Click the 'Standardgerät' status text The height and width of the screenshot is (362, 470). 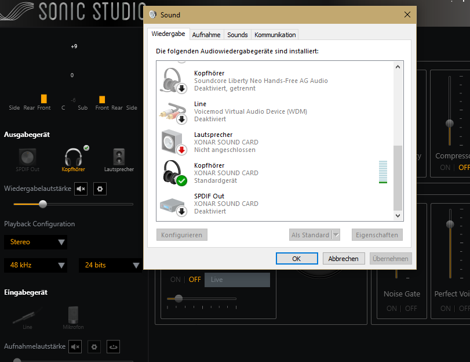[x=215, y=180]
